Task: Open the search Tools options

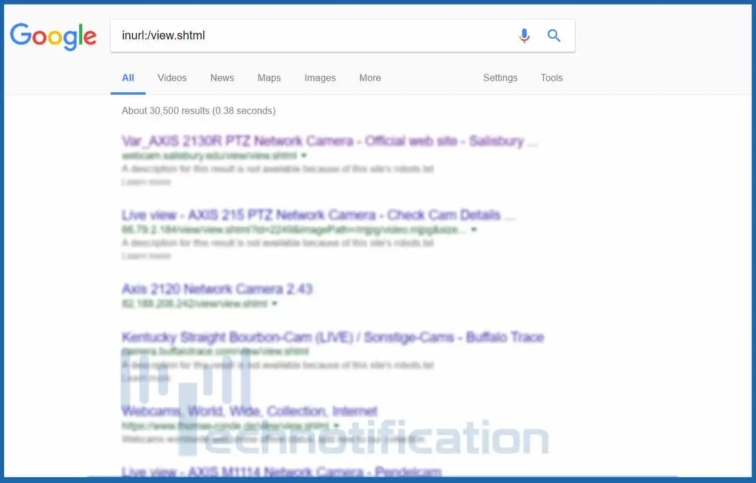Action: tap(551, 78)
